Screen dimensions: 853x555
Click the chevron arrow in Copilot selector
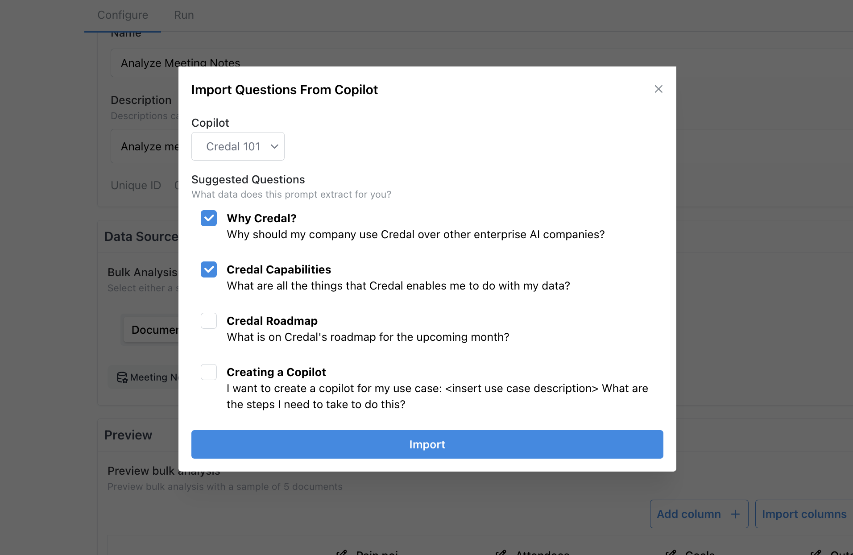tap(274, 146)
